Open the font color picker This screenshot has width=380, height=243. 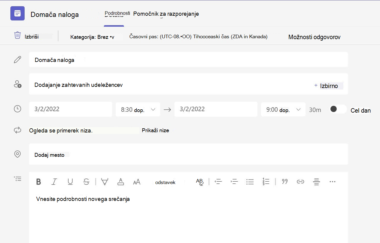(x=120, y=182)
